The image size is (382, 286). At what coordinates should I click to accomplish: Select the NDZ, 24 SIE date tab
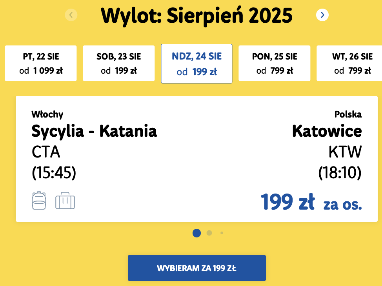tap(196, 63)
